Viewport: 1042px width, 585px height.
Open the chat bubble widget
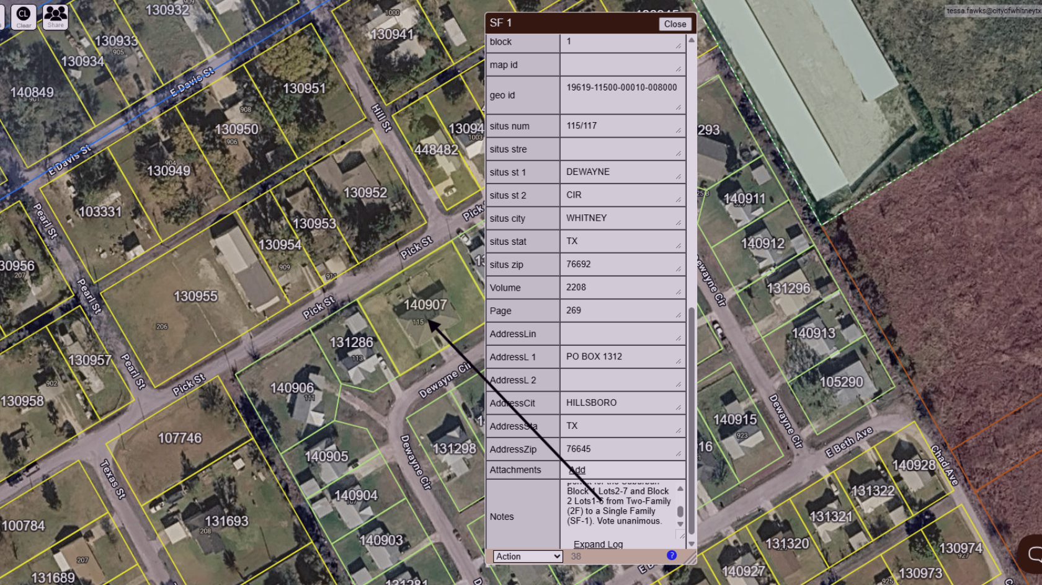pyautogui.click(x=1033, y=553)
